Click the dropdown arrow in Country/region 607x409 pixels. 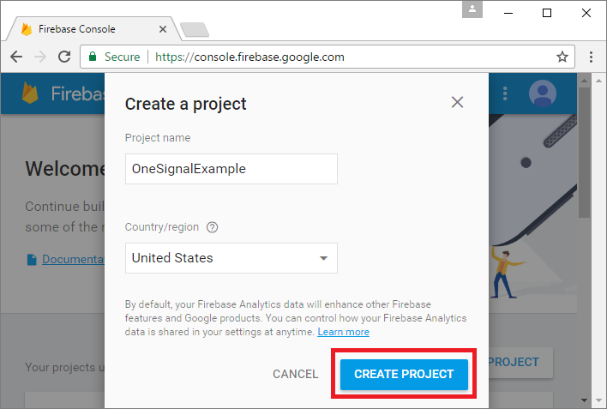[x=323, y=258]
